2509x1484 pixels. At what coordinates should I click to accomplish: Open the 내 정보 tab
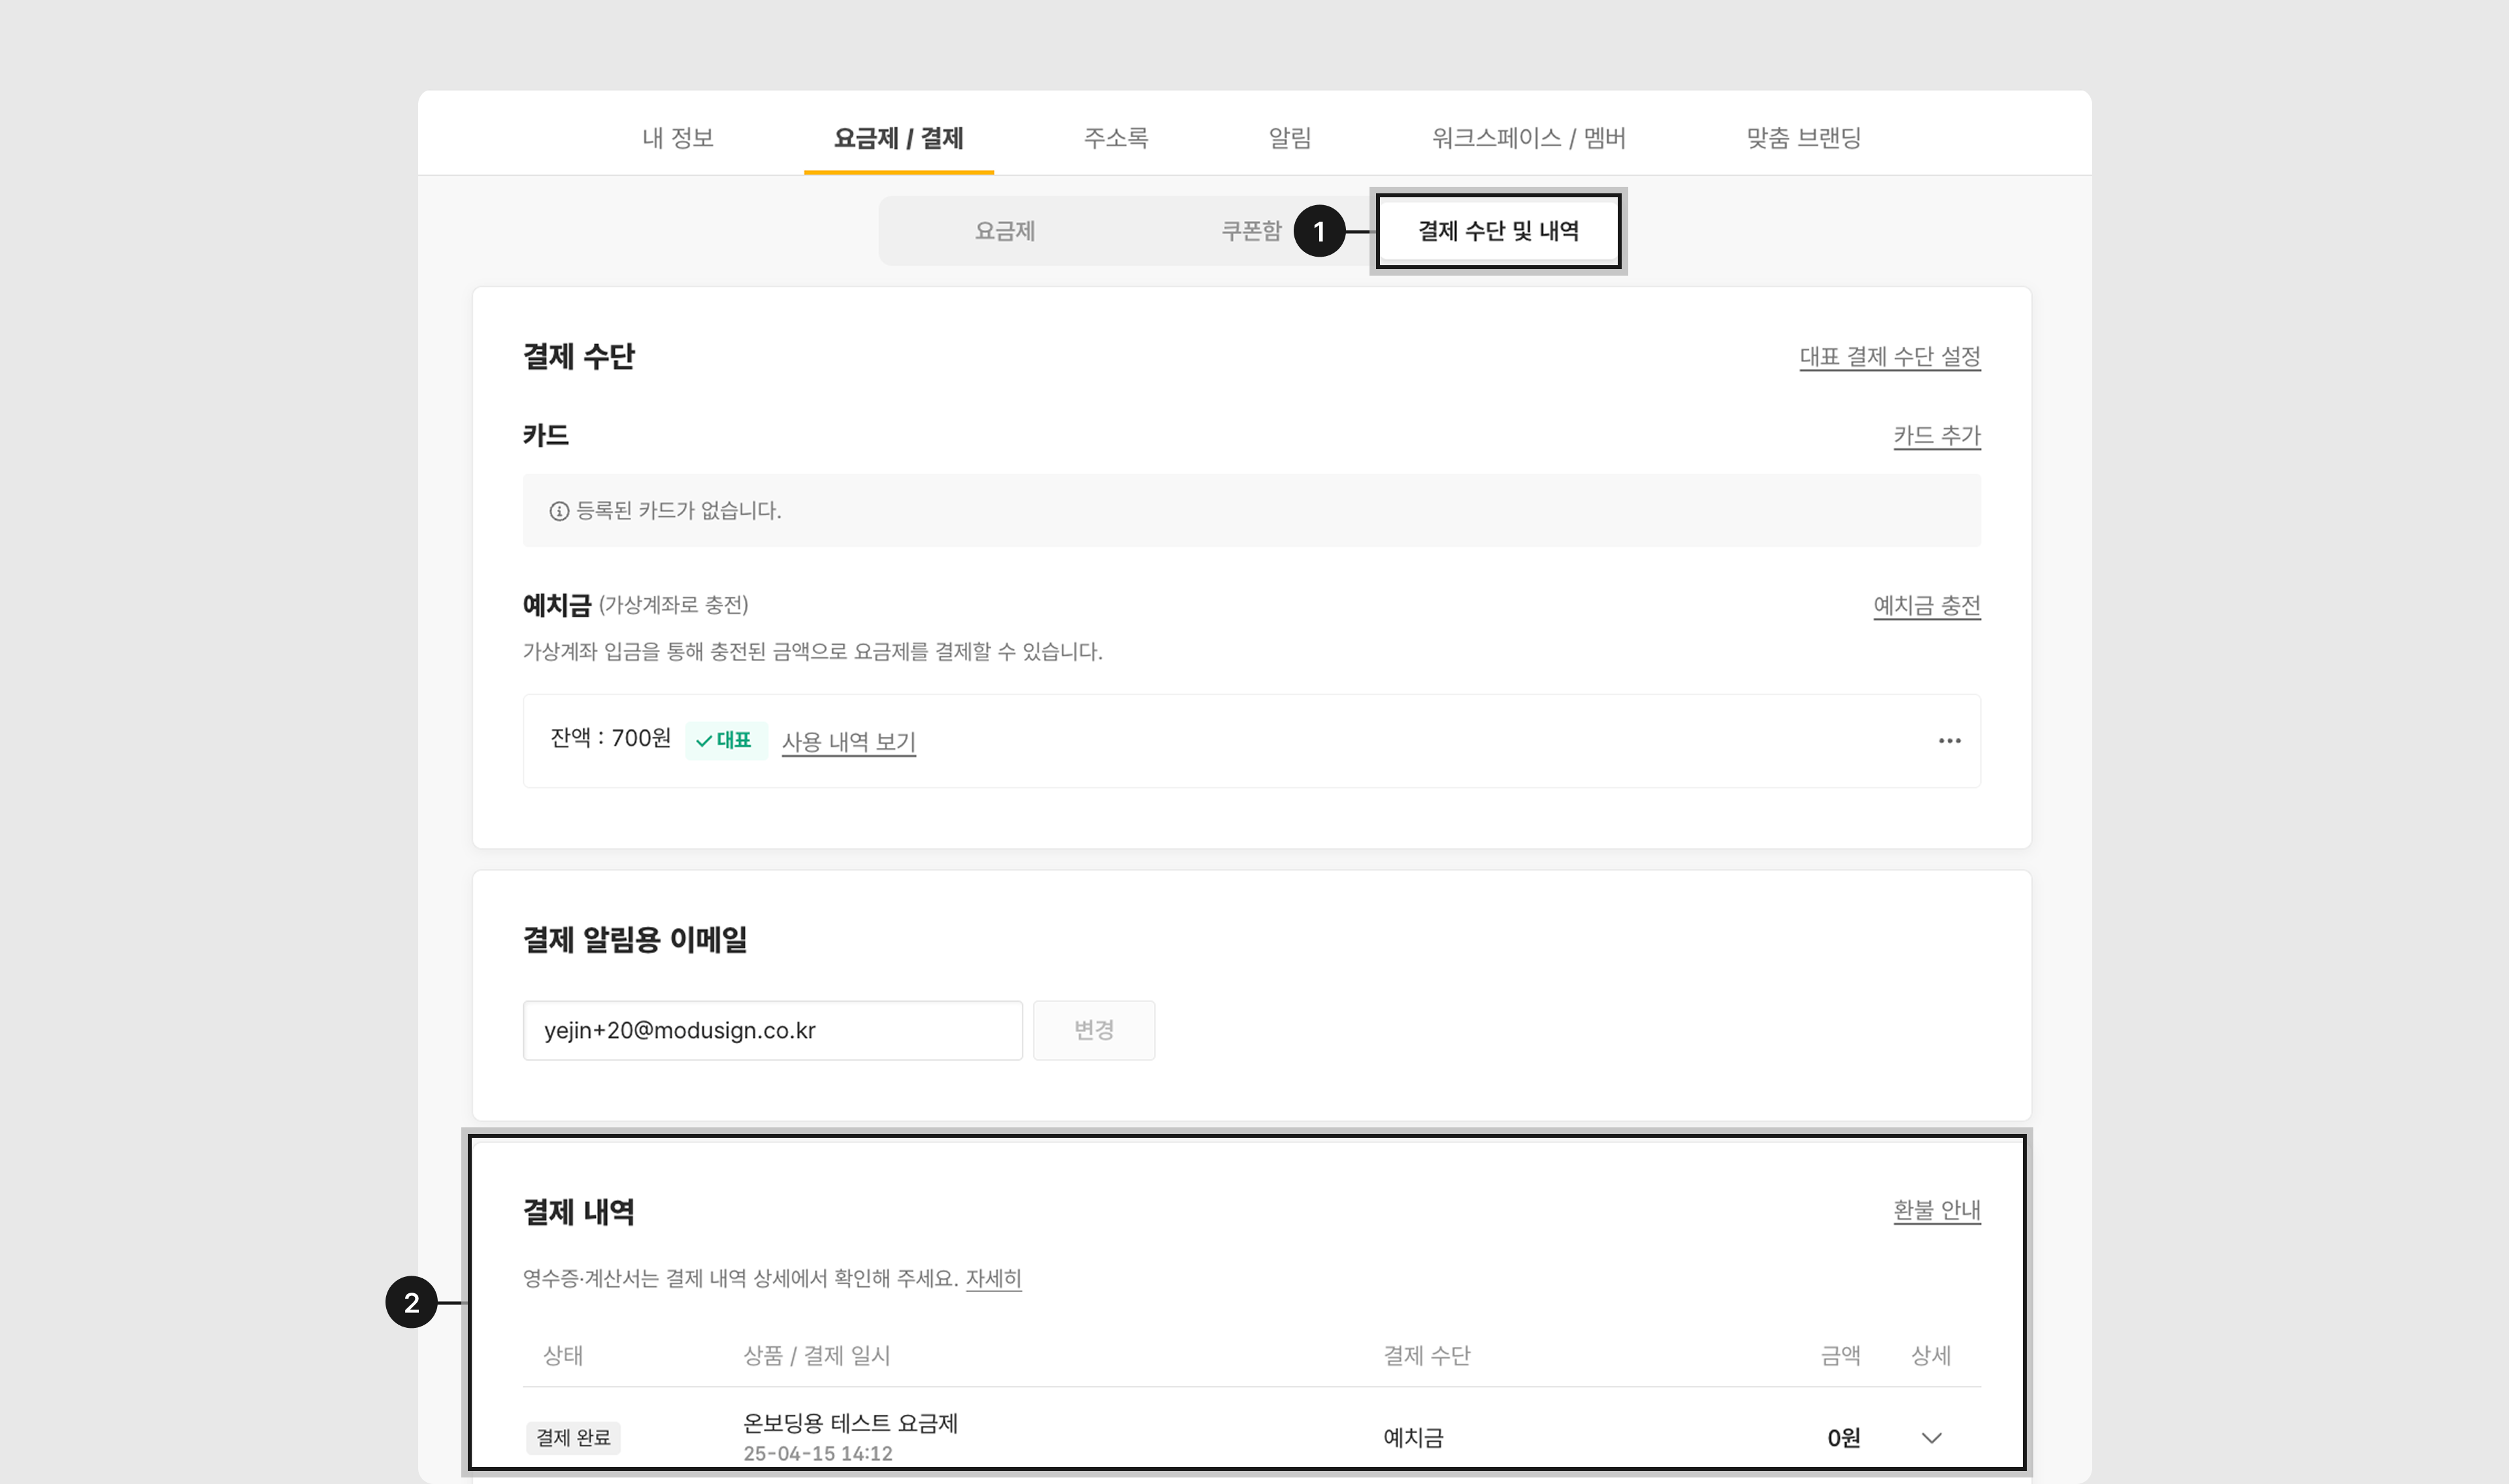click(x=677, y=138)
